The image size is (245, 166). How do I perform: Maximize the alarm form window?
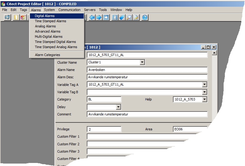208,47
